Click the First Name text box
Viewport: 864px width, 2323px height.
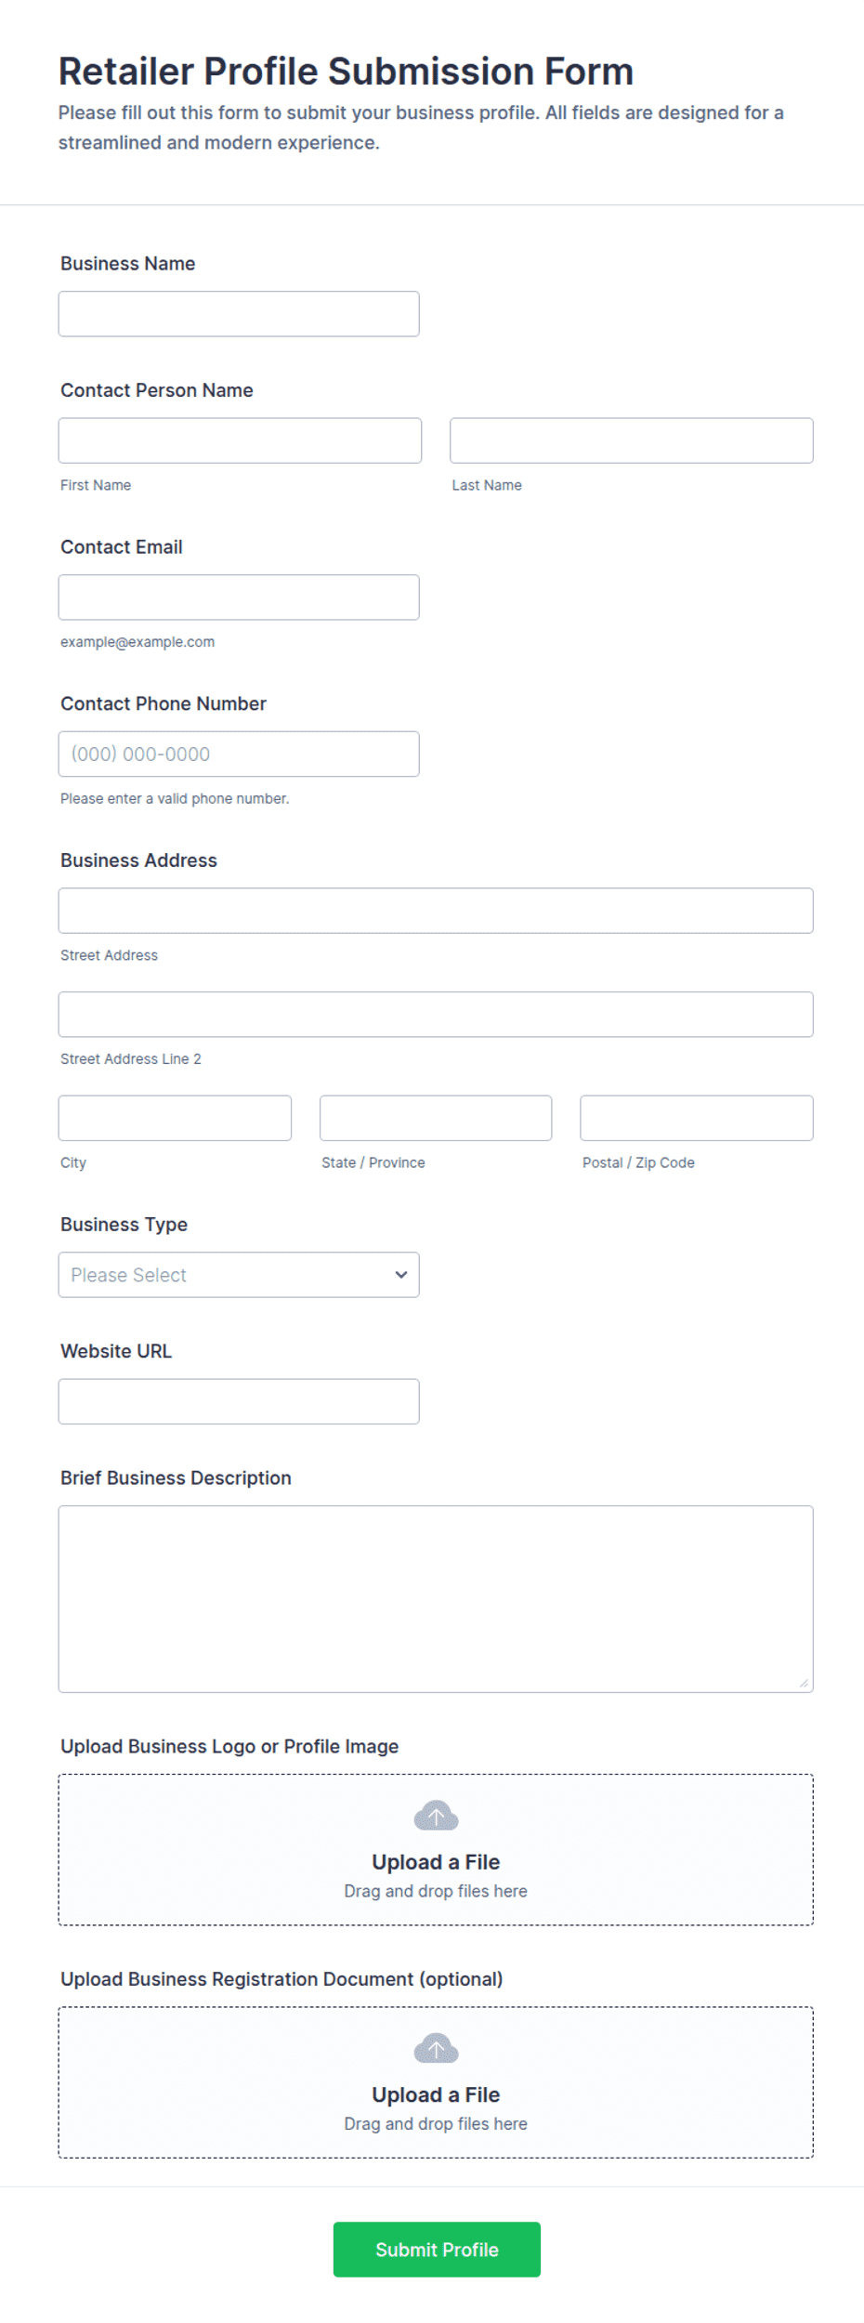[x=240, y=440]
